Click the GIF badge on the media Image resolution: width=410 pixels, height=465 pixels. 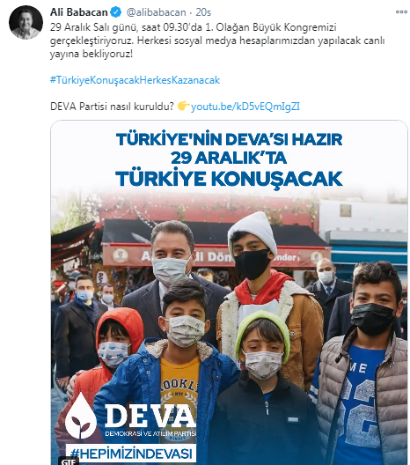pyautogui.click(x=70, y=461)
